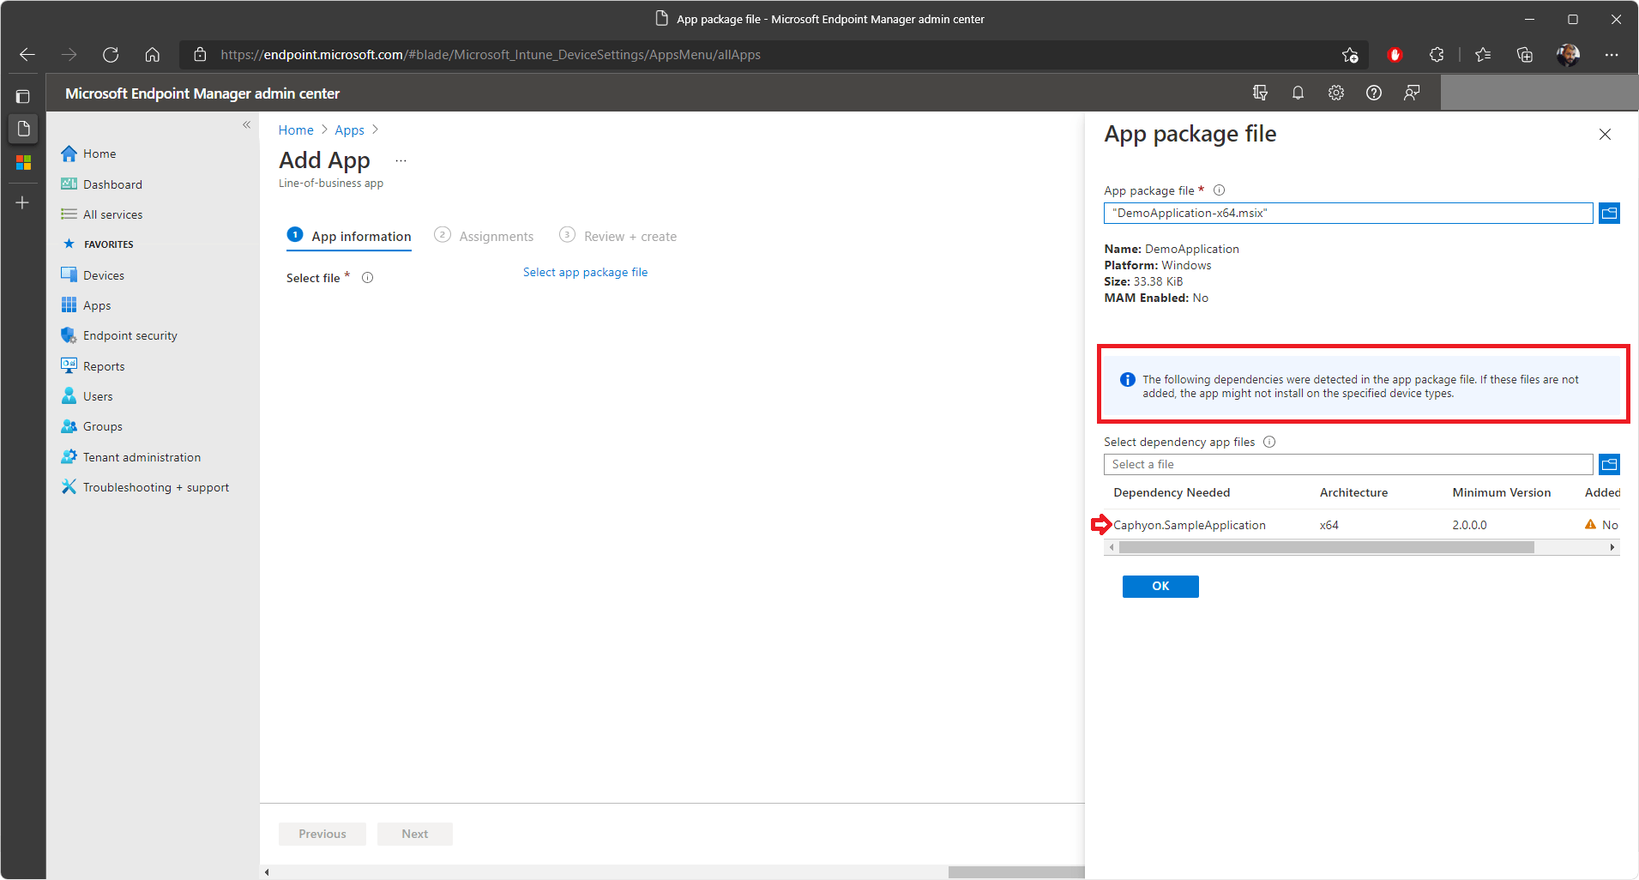Viewport: 1639px width, 880px height.
Task: Go back in the browser
Action: (x=27, y=55)
